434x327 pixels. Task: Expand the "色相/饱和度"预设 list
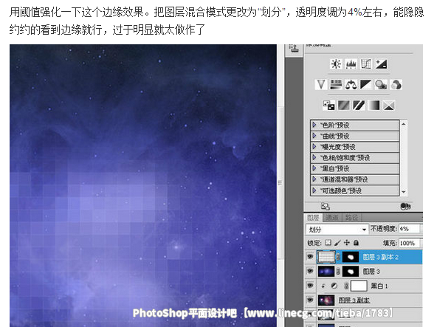pos(314,157)
